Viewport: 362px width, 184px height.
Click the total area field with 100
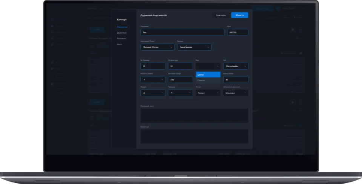pos(181,80)
